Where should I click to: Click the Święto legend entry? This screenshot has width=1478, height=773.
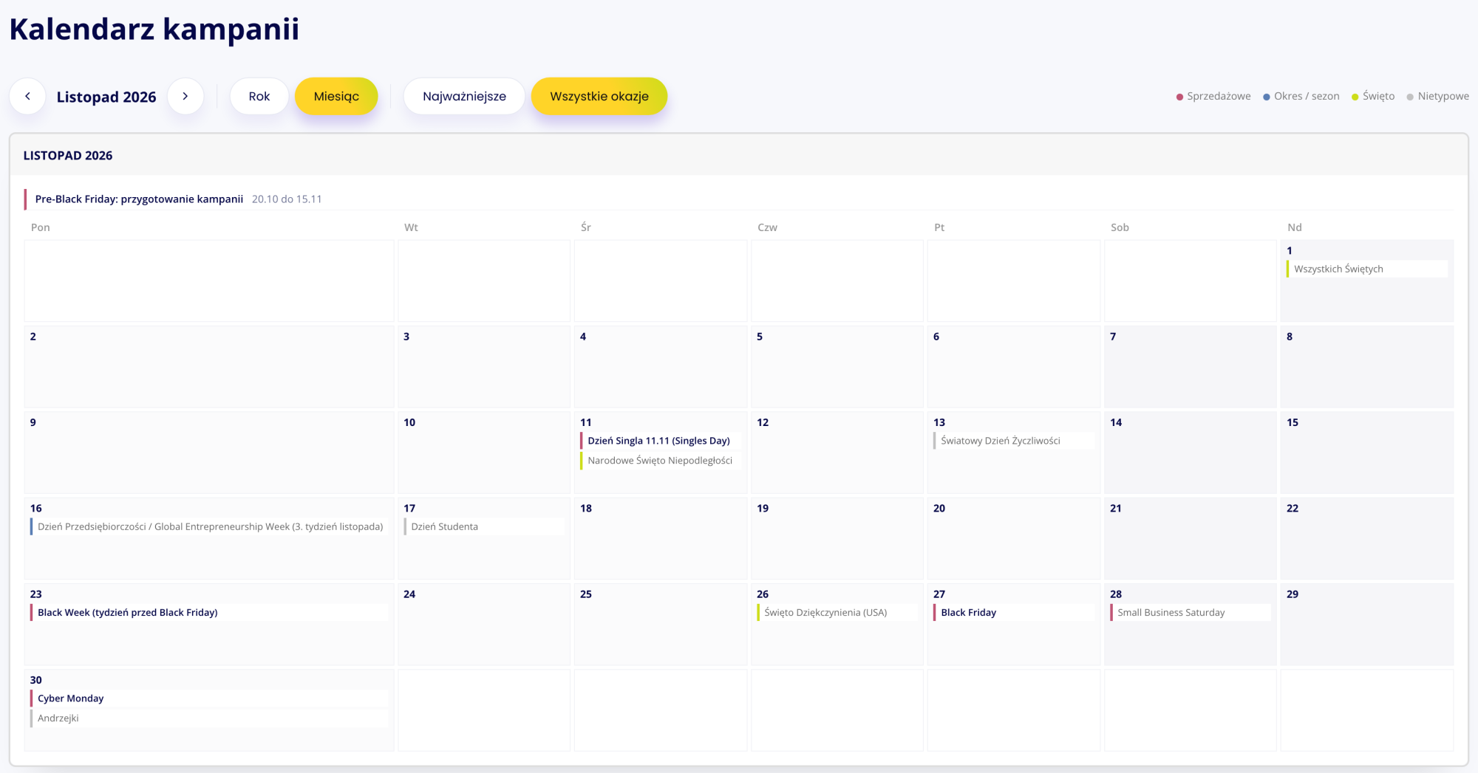pos(1373,97)
